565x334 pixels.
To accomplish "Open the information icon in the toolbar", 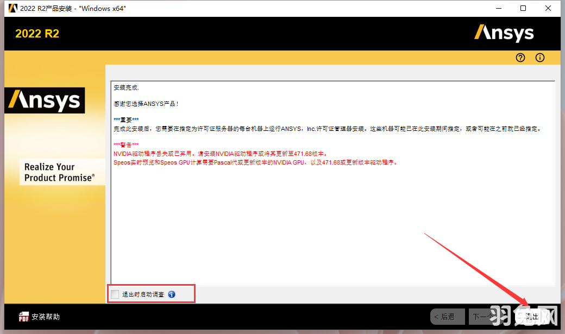I will pyautogui.click(x=539, y=58).
